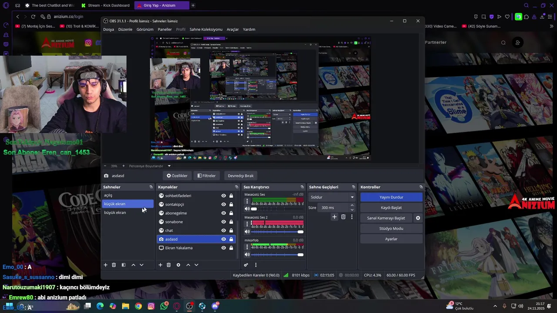Hide the abonegelme source
Screen dimensions: 557x313
tap(224, 213)
